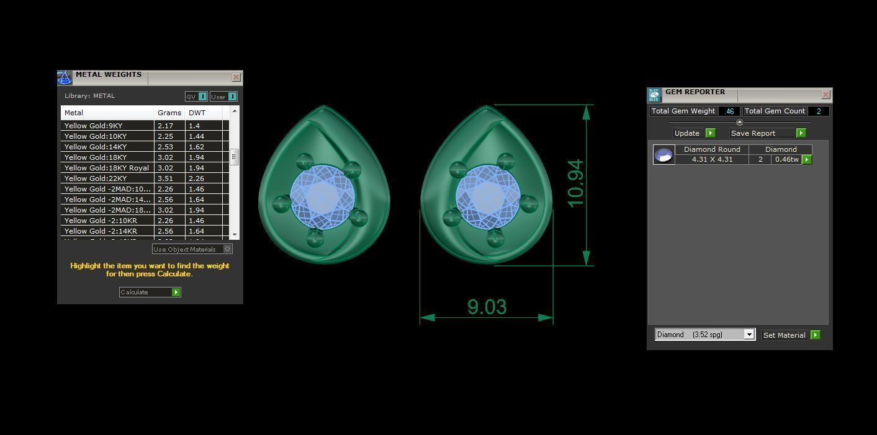877x435 pixels.
Task: Click the Calculate button
Action: point(150,292)
